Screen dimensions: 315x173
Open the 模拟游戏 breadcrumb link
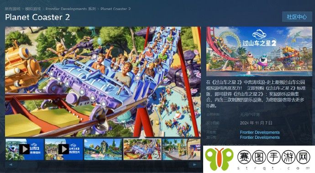tap(33, 9)
